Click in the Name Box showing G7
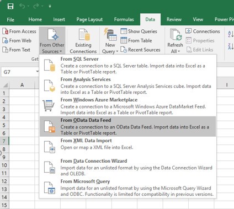The width and height of the screenshot is (234, 209). point(18,72)
